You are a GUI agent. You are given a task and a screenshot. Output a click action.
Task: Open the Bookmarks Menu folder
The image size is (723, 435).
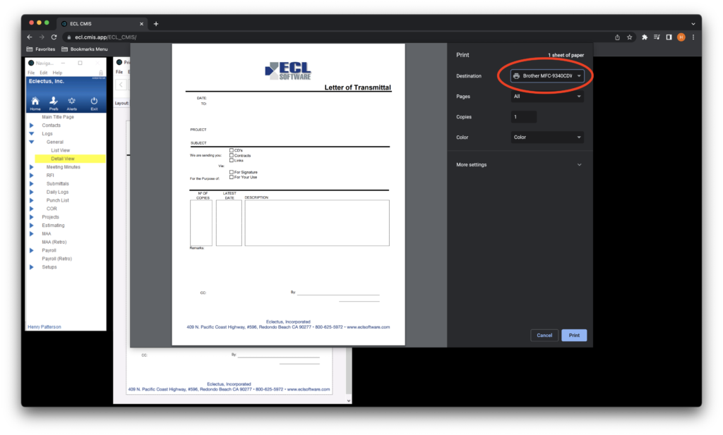click(x=85, y=49)
